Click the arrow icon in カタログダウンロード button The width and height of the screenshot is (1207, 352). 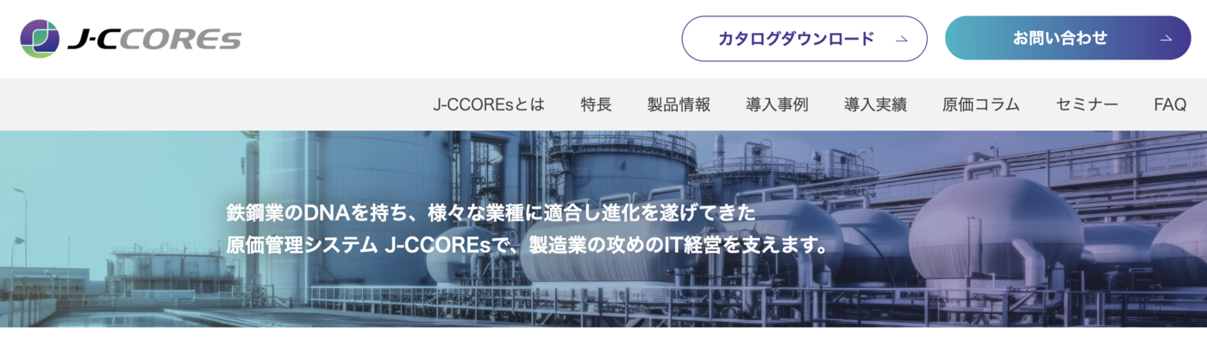(x=902, y=39)
